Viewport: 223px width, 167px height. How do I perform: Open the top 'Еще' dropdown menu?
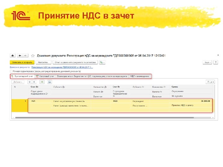click(x=207, y=62)
